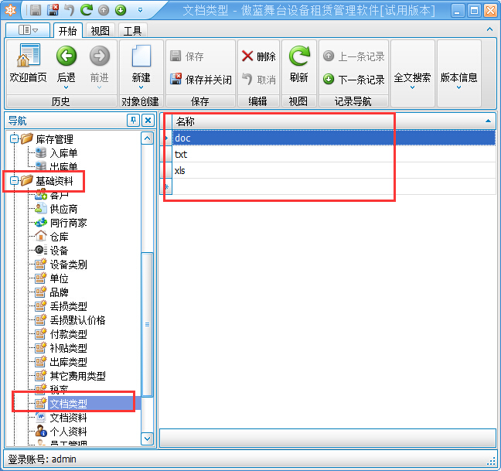Delete record with the 删除 button
Viewport: 501px width, 471px height.
[258, 56]
